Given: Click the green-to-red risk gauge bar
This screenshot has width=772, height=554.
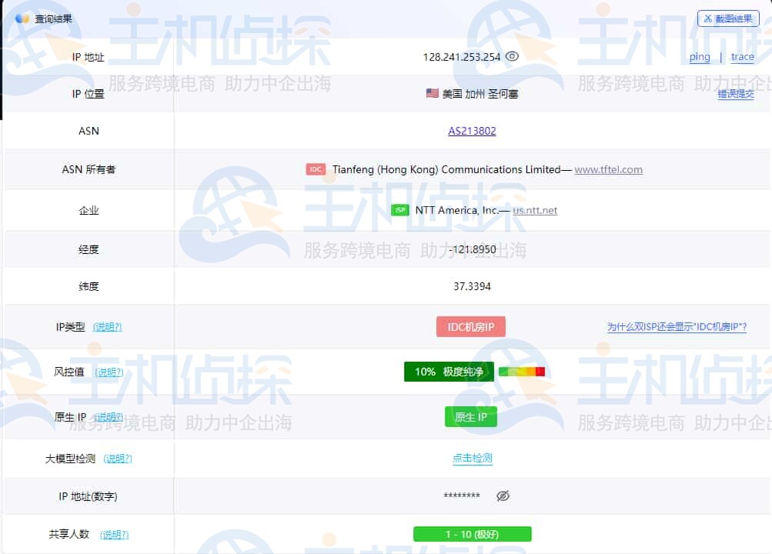Looking at the screenshot, I should click(x=522, y=371).
